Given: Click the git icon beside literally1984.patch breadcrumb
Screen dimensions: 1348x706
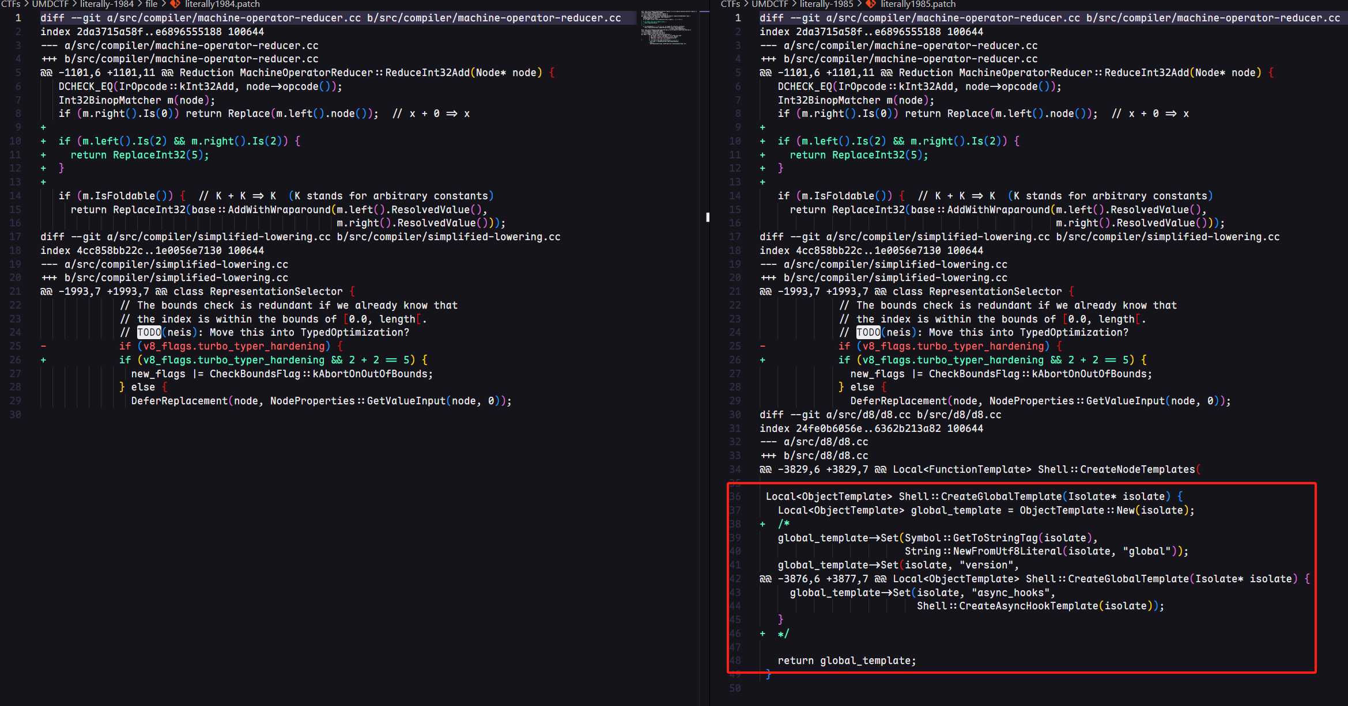Looking at the screenshot, I should [175, 4].
